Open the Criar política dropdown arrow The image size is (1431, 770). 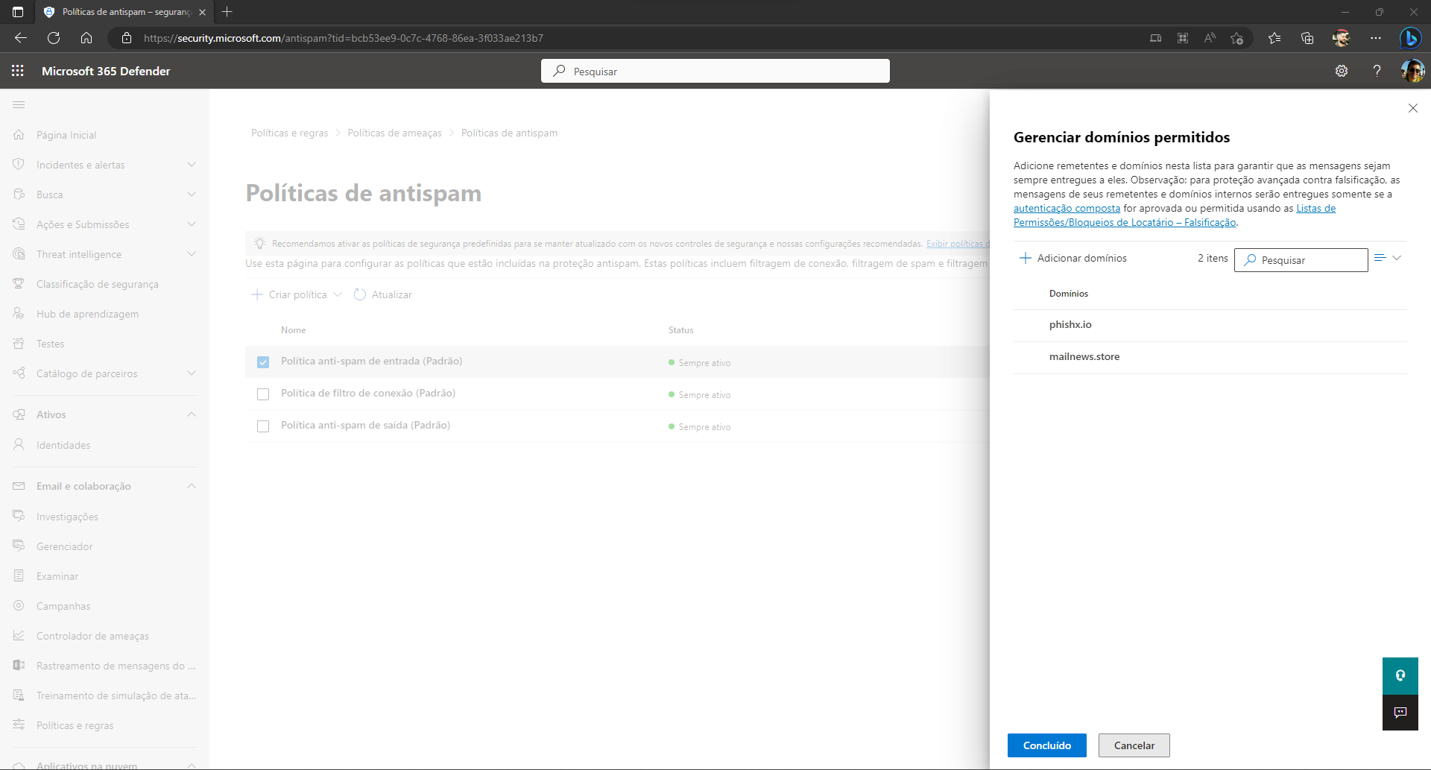pos(338,294)
